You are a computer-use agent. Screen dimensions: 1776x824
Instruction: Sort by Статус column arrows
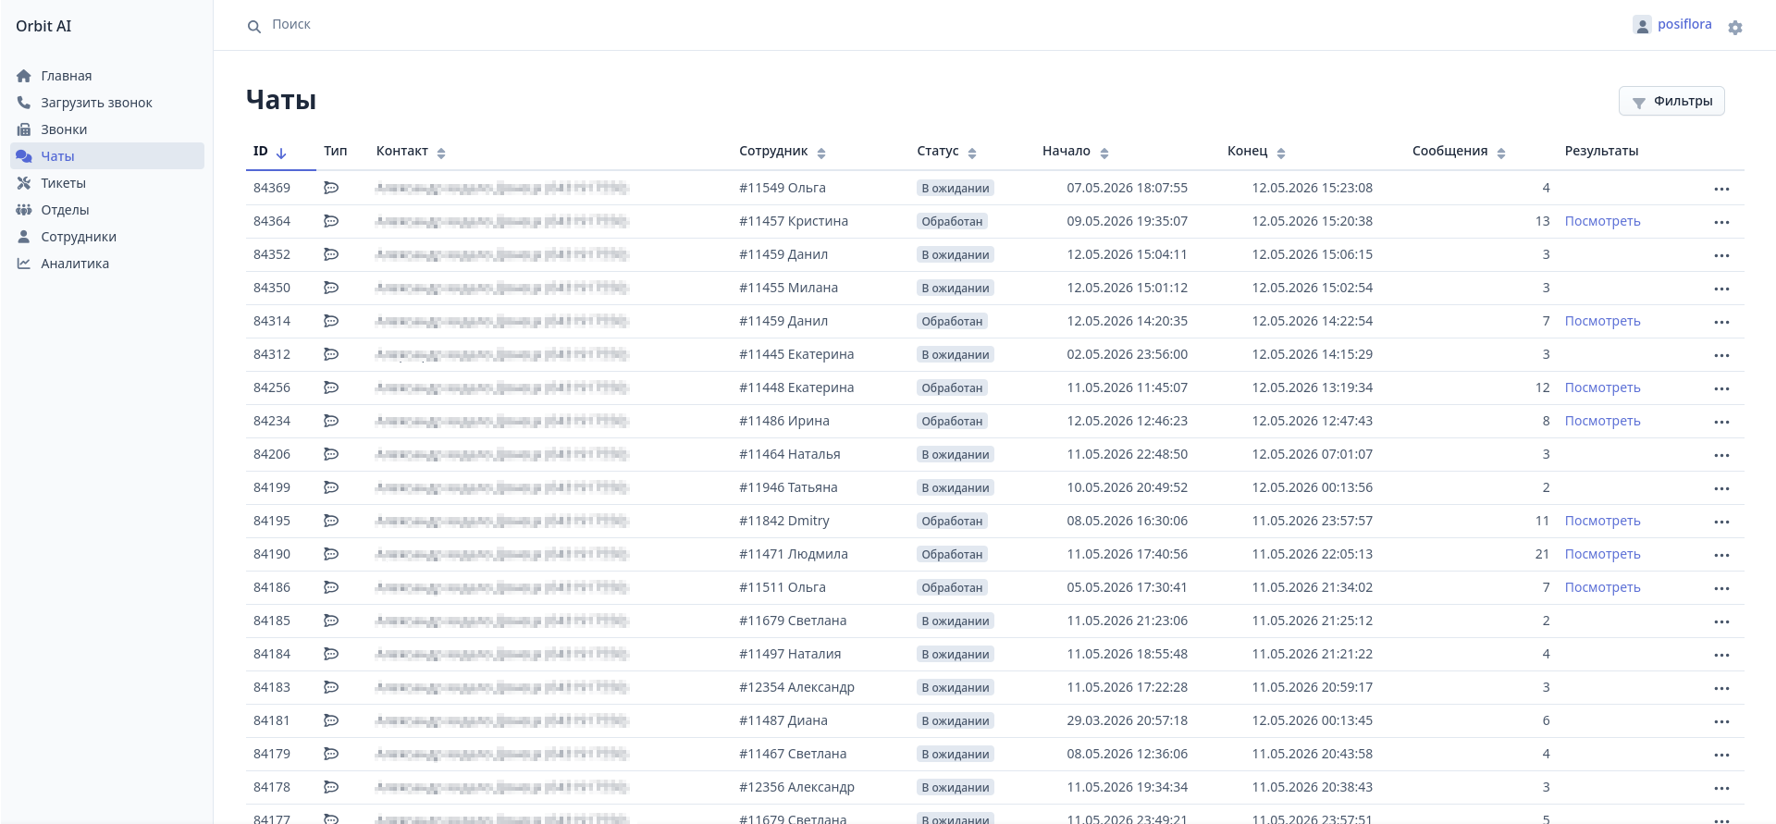pos(972,153)
